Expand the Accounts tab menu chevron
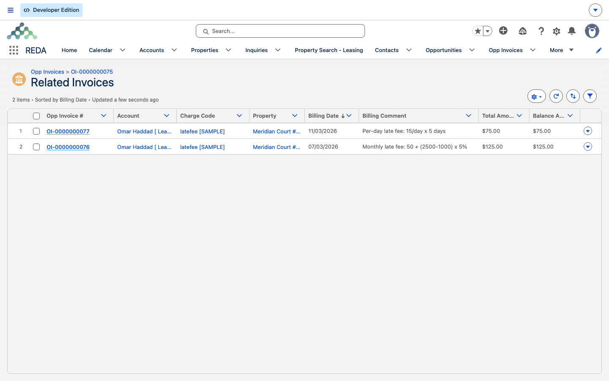This screenshot has width=609, height=381. [x=174, y=50]
